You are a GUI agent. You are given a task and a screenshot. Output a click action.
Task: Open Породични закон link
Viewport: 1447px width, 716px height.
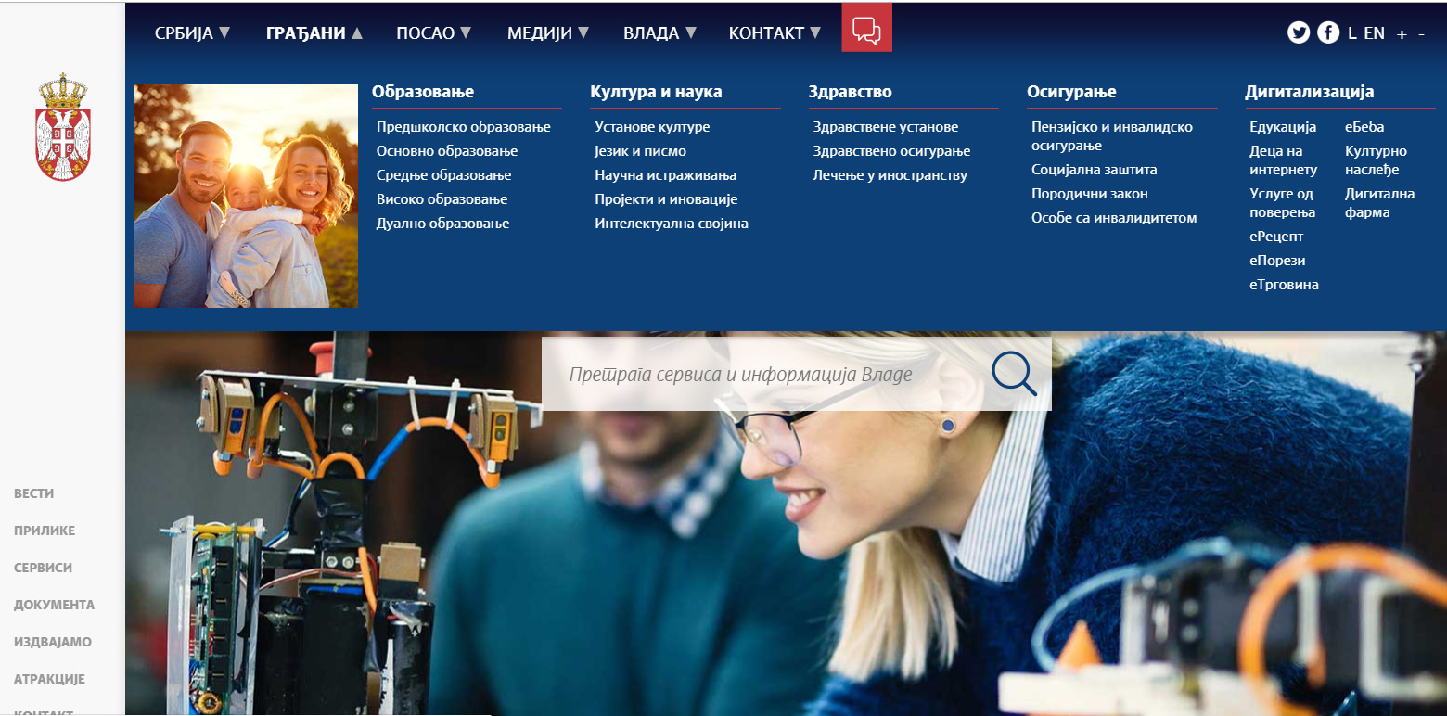[x=1090, y=194]
